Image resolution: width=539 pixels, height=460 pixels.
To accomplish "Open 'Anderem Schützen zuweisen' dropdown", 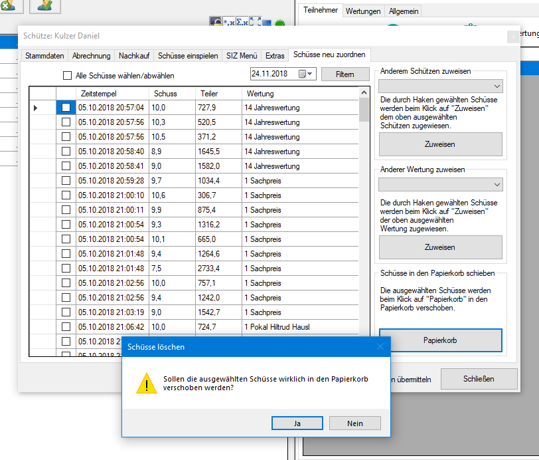I will [441, 86].
